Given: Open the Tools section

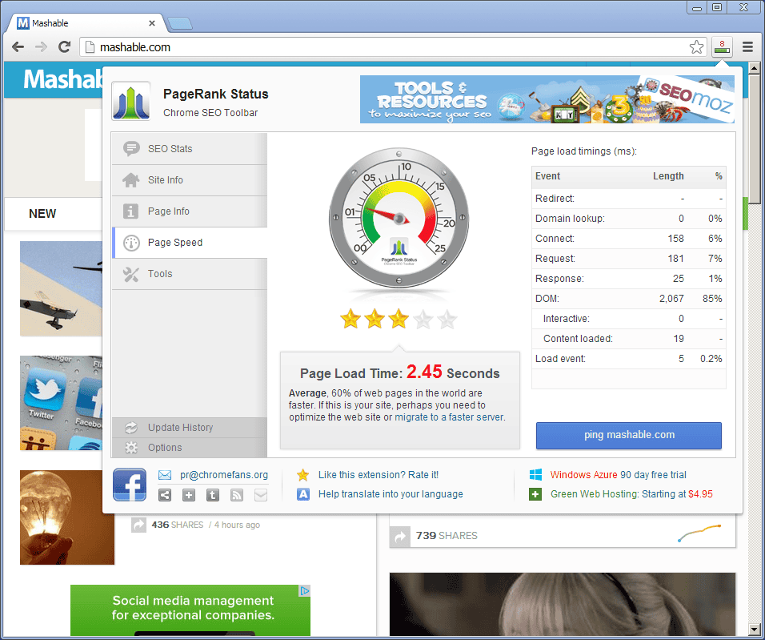Looking at the screenshot, I should tap(190, 274).
